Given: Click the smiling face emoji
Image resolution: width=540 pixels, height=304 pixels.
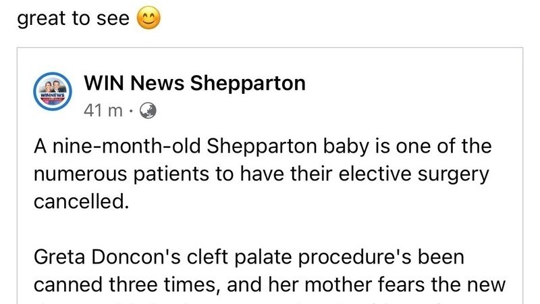Looking at the screenshot, I should [148, 19].
